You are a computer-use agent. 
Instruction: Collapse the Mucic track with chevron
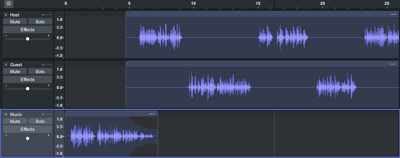(x=43, y=114)
